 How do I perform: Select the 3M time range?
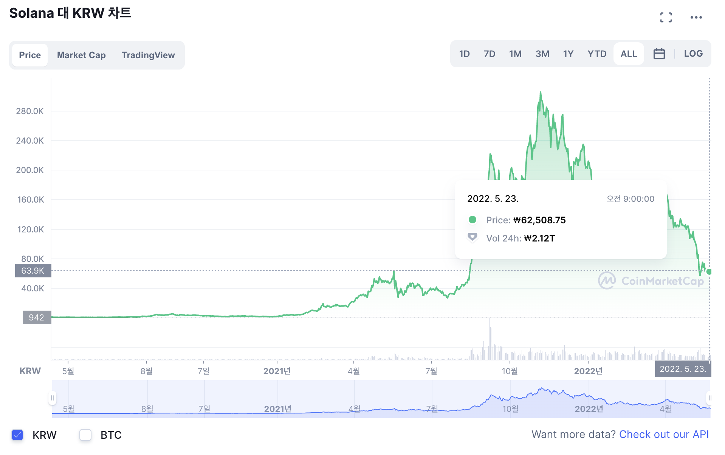[542, 54]
